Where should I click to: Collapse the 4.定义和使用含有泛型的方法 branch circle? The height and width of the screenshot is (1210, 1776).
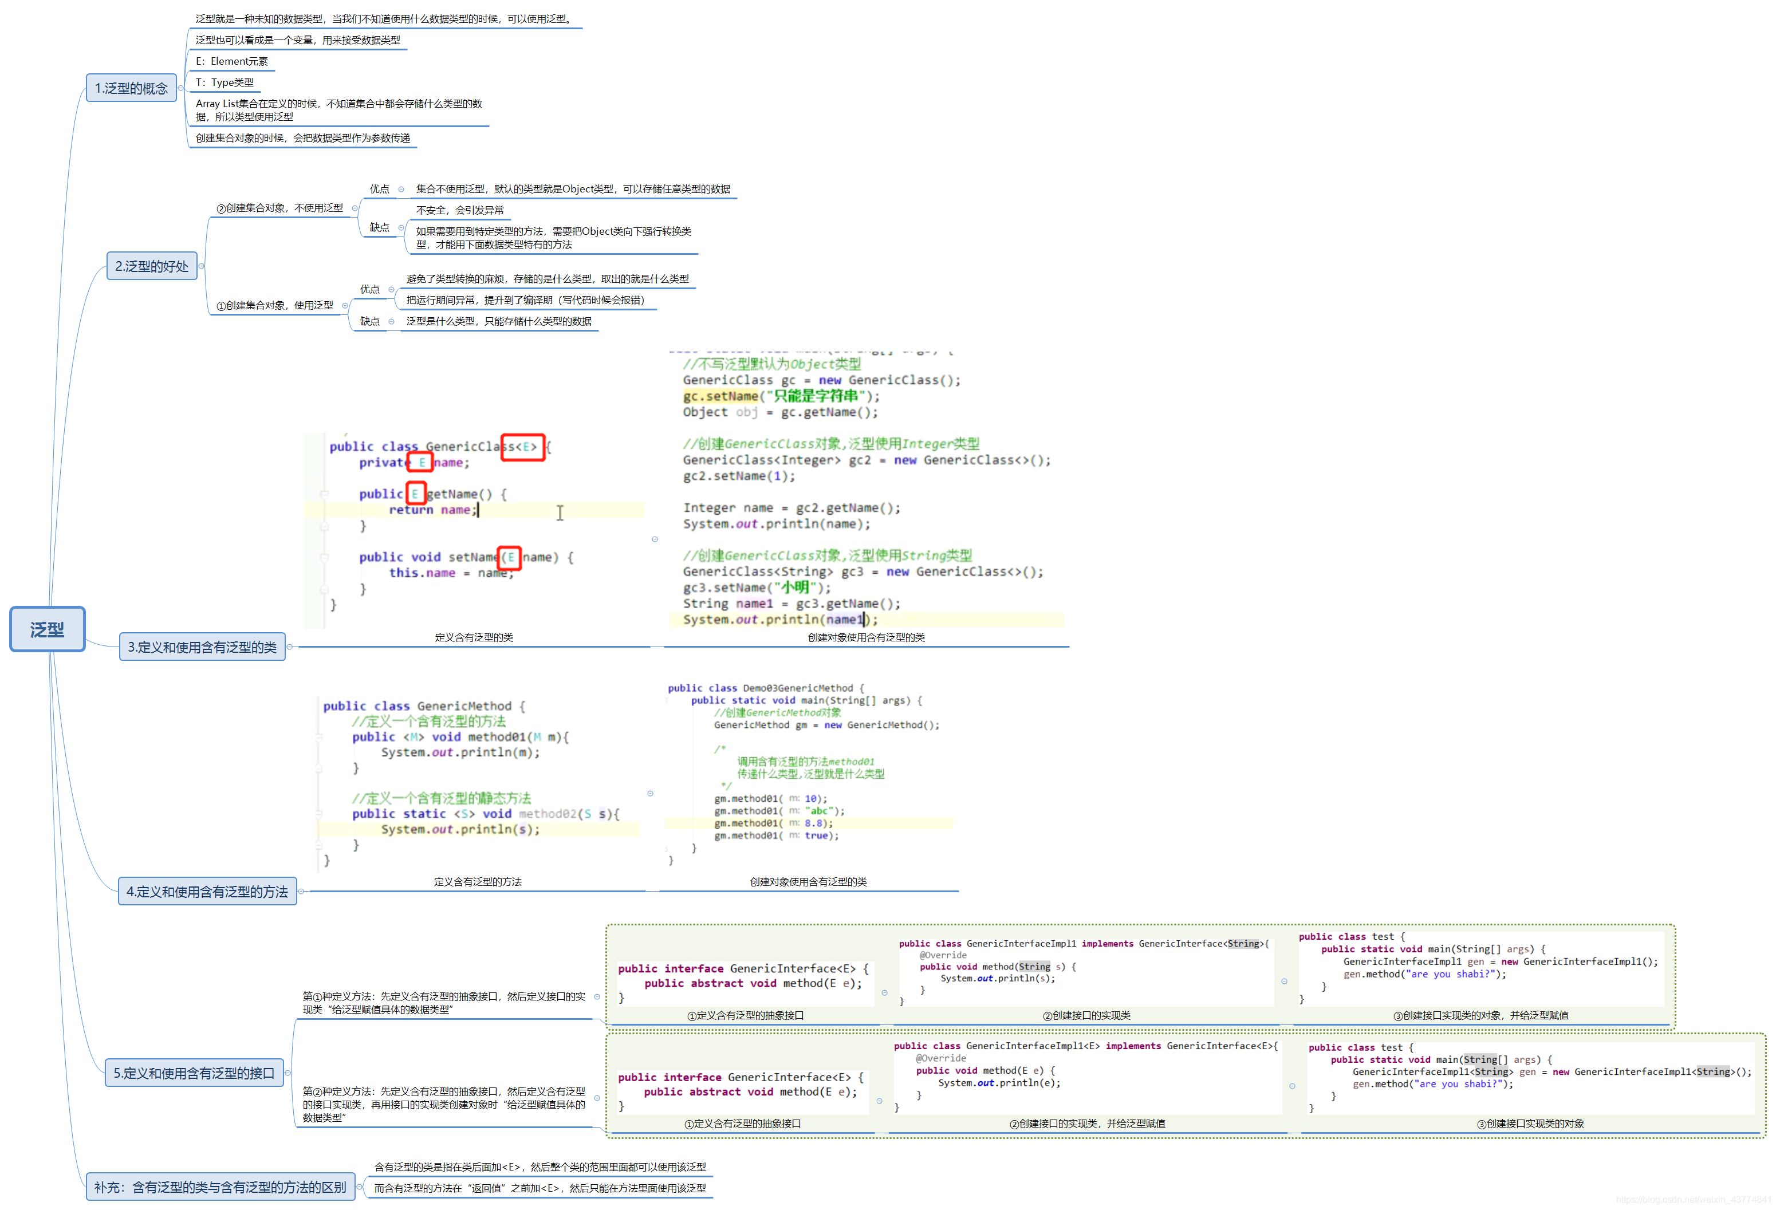[301, 890]
